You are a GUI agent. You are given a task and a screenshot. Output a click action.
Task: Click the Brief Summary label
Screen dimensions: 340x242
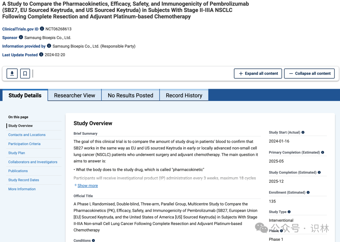pyautogui.click(x=85, y=133)
